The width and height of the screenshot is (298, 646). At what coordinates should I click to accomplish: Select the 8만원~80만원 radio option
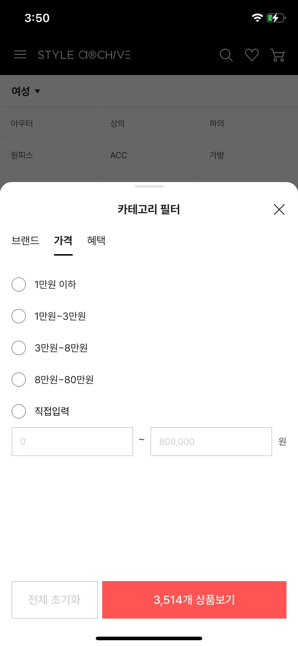pos(19,380)
